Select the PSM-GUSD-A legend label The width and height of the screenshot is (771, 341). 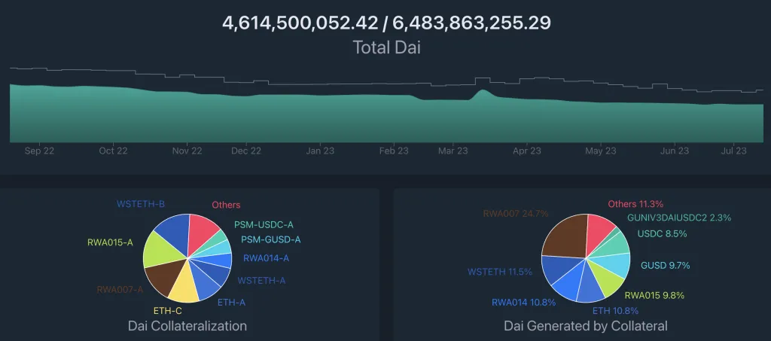coord(271,240)
